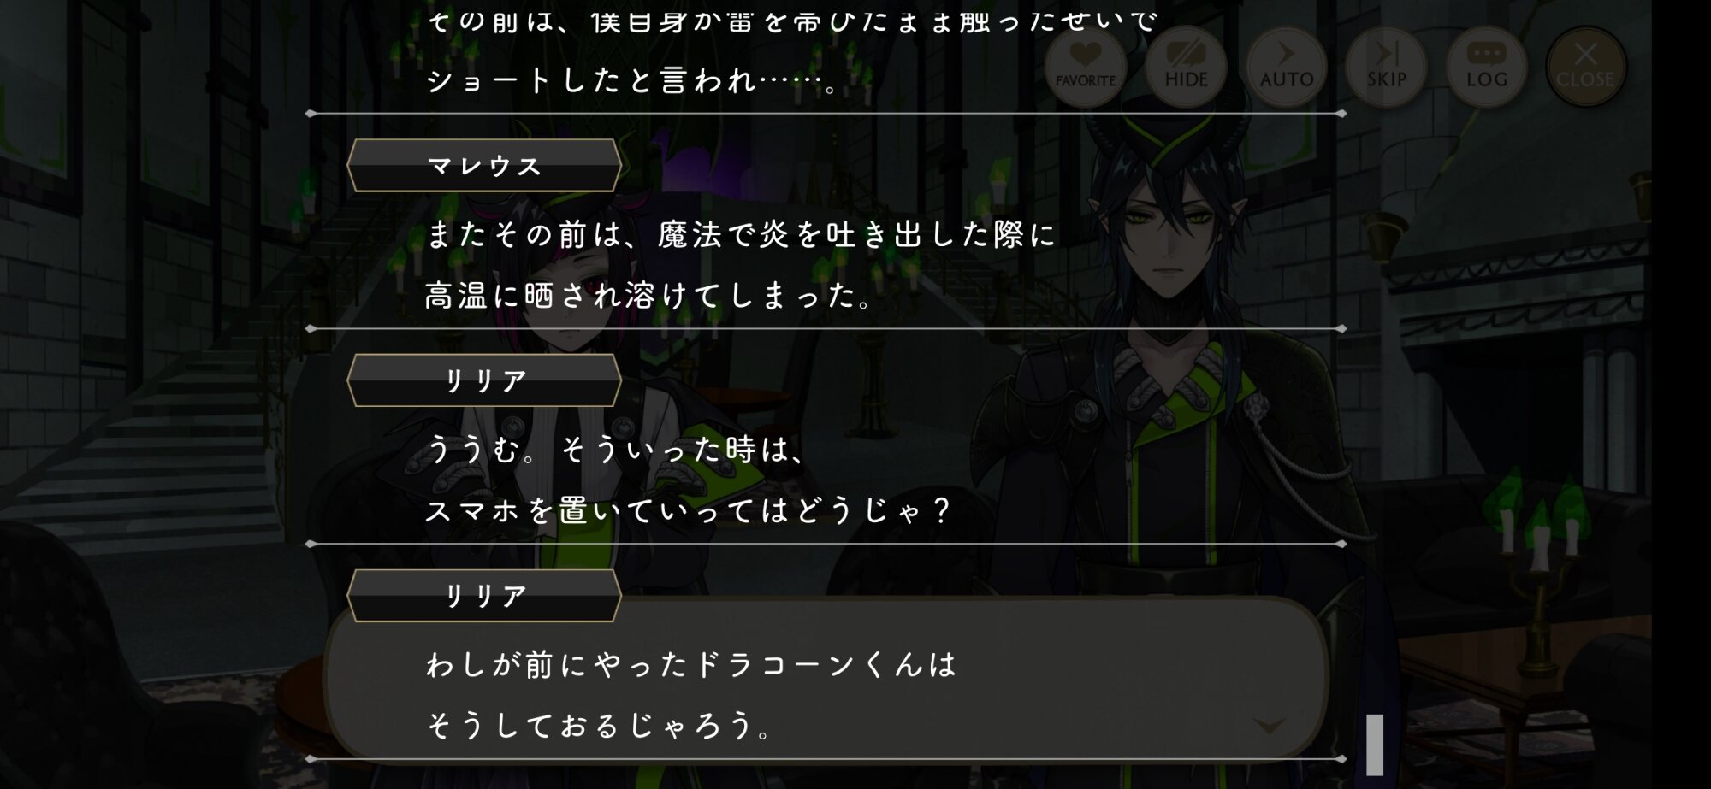Click the heart icon above FAVORITE

pos(1086,54)
